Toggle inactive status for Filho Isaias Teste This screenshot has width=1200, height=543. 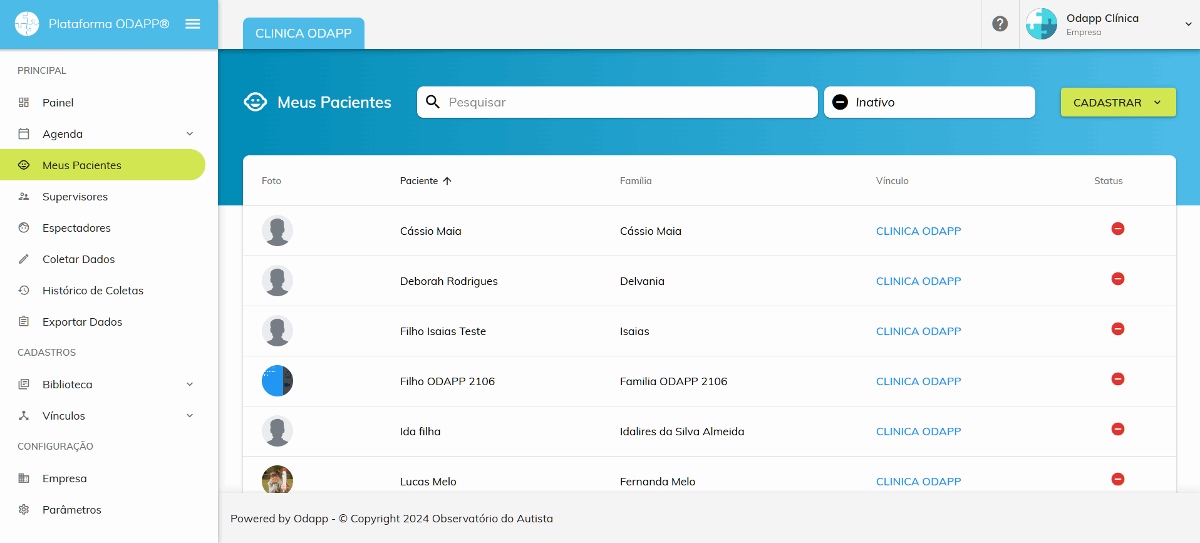point(1118,329)
